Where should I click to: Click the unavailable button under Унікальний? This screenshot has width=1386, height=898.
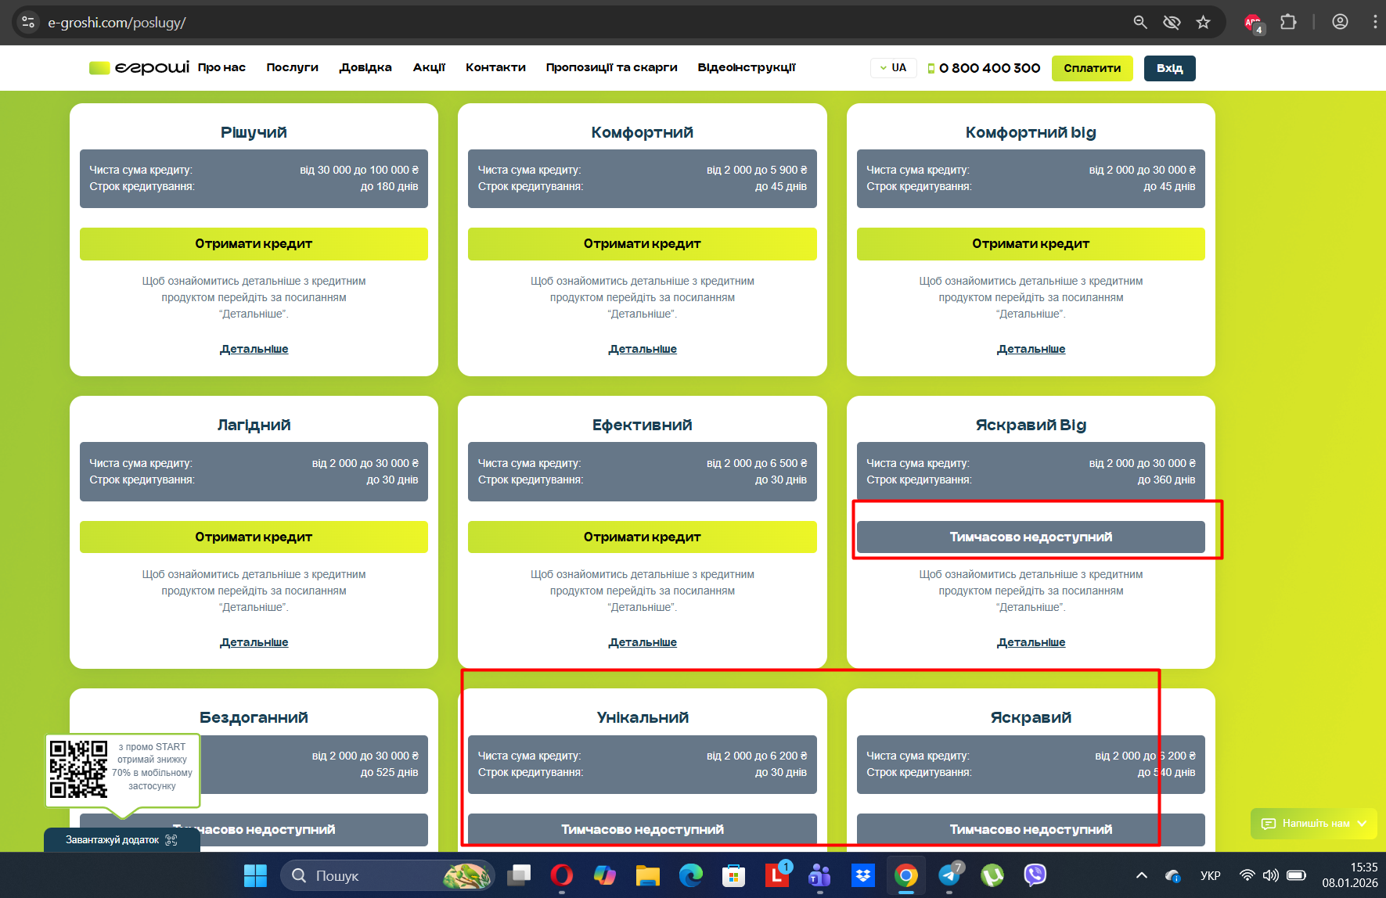coord(643,830)
